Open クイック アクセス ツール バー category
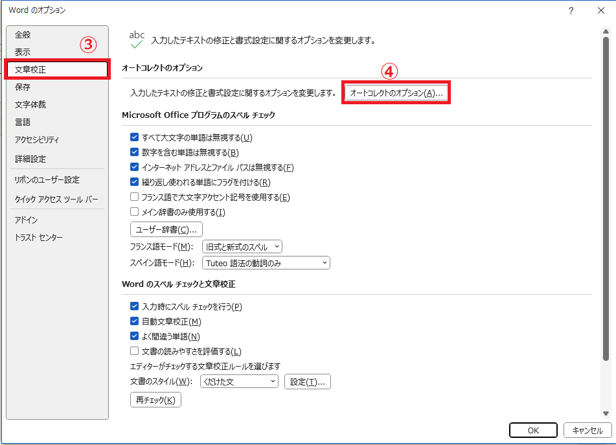The image size is (616, 445). [x=58, y=199]
